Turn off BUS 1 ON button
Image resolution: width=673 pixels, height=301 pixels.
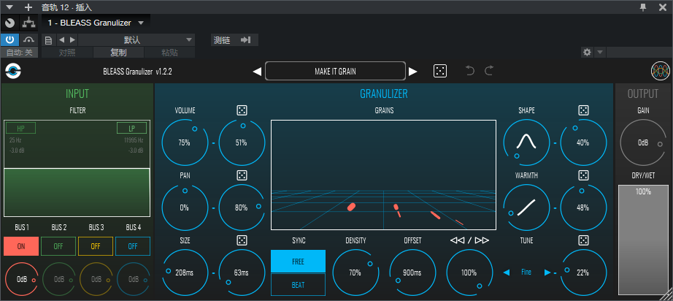(x=21, y=246)
